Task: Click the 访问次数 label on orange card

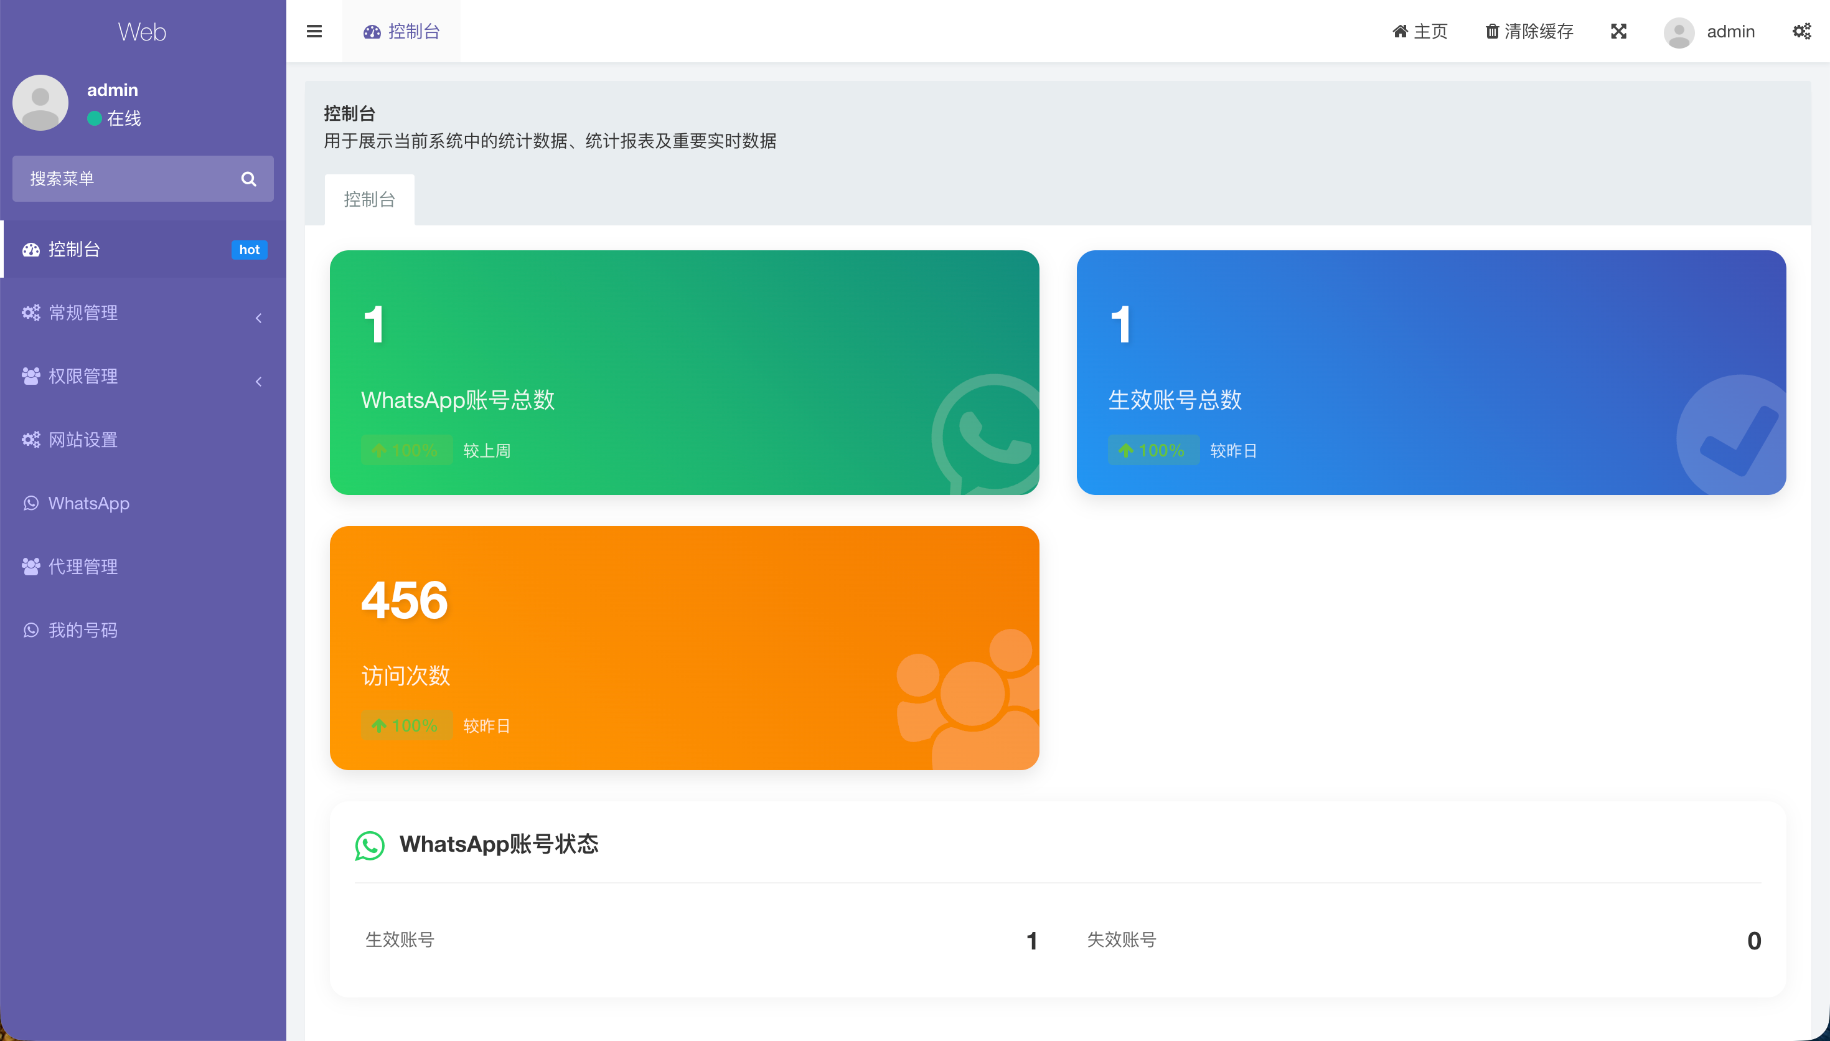Action: coord(406,676)
